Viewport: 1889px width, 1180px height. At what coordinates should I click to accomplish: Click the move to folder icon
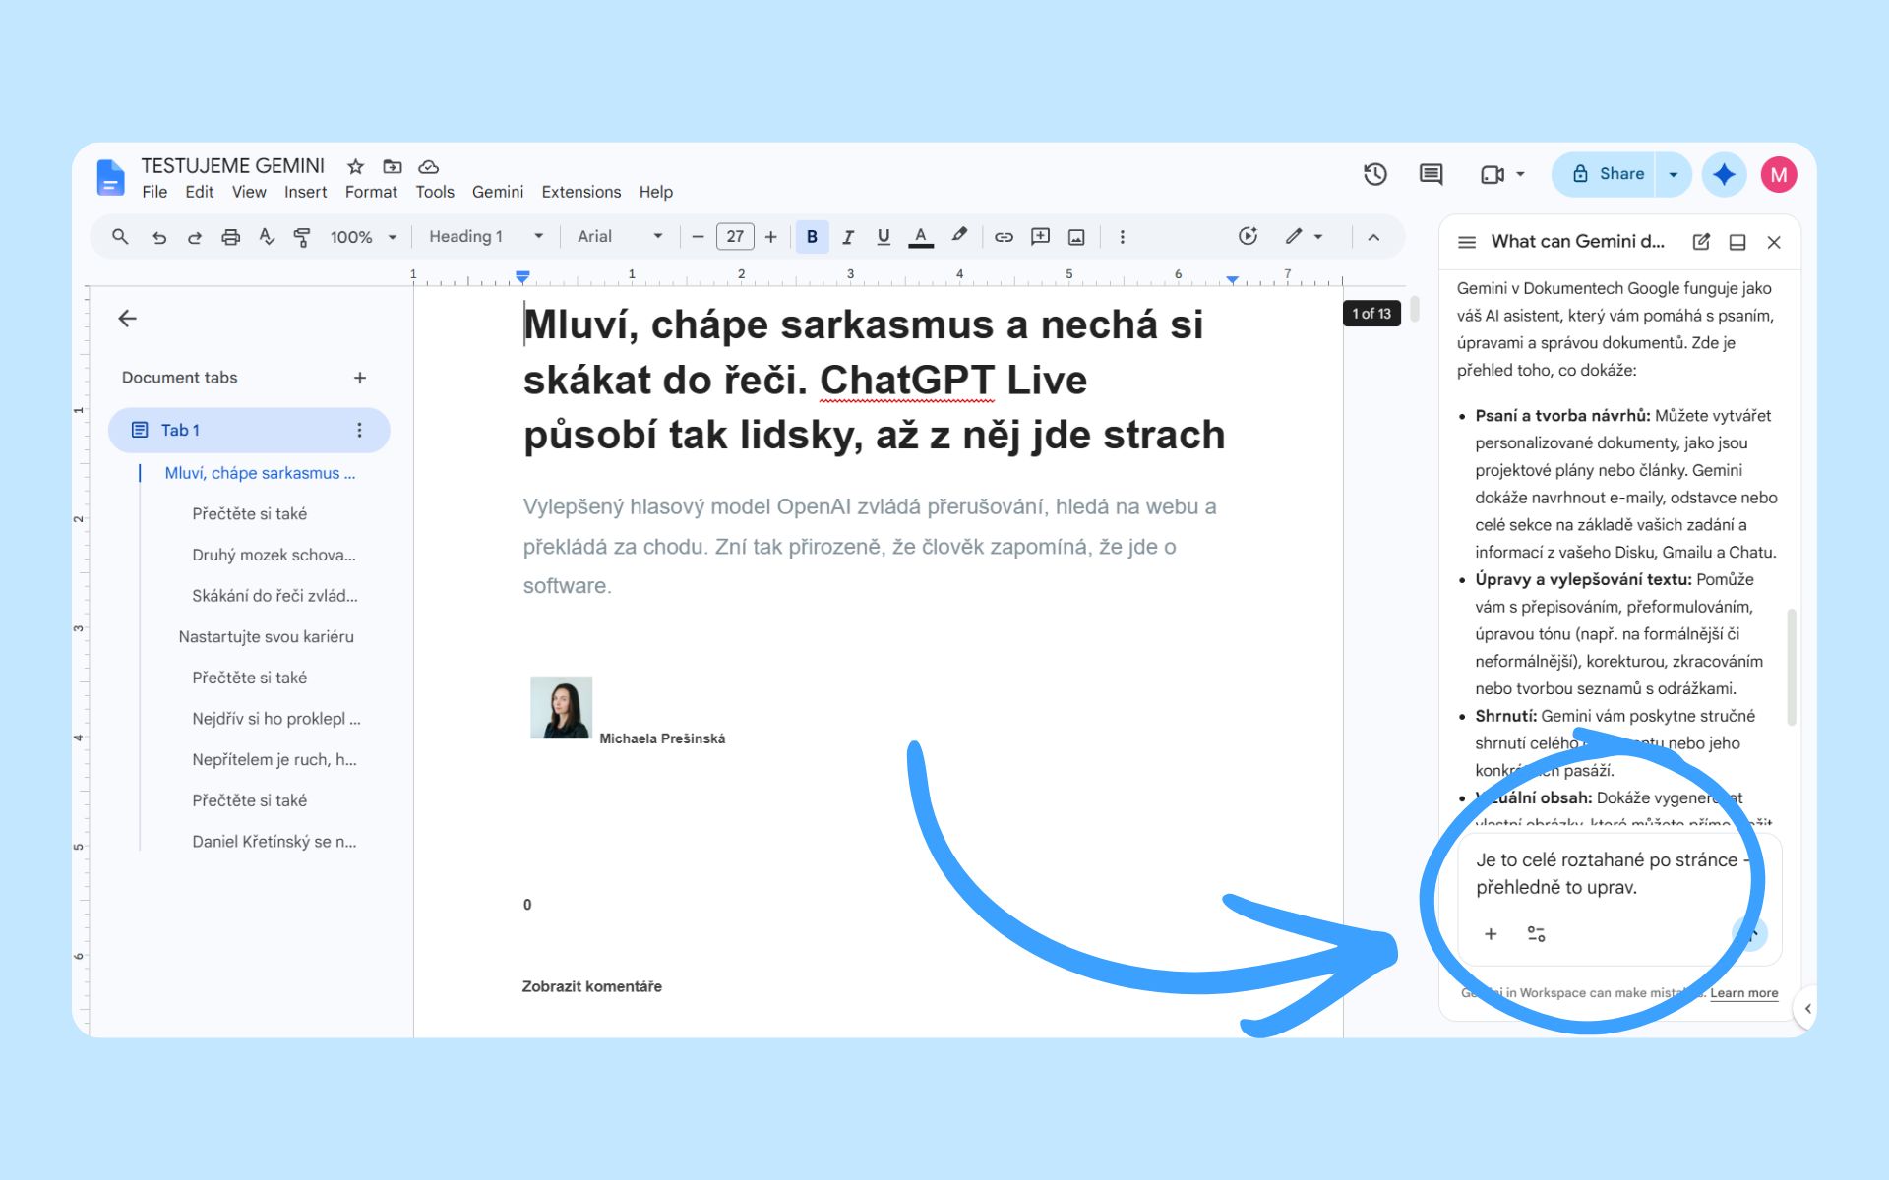[x=393, y=166]
